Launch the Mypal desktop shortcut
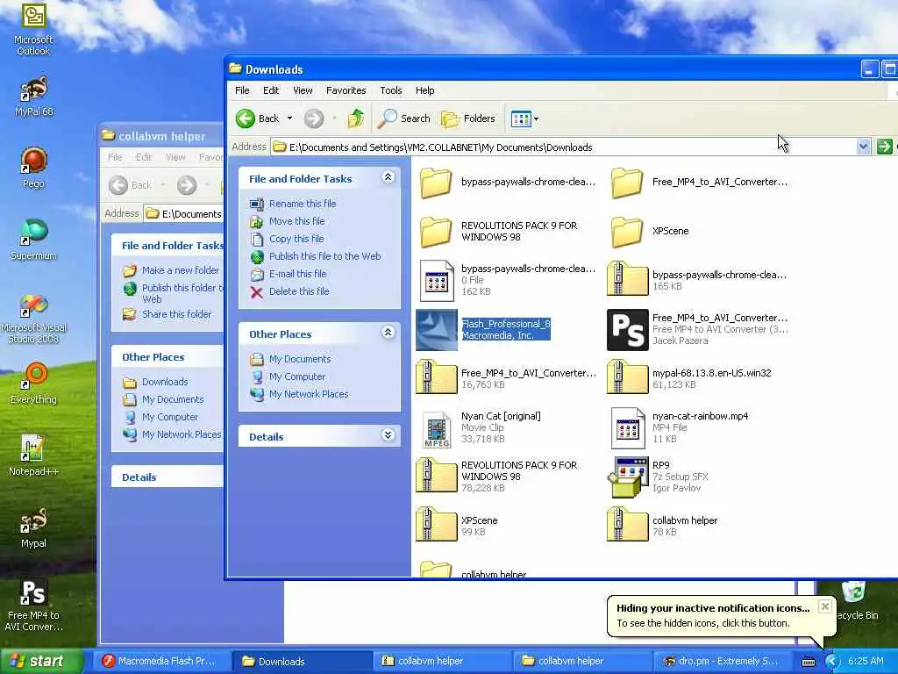This screenshot has width=898, height=674. tap(34, 527)
